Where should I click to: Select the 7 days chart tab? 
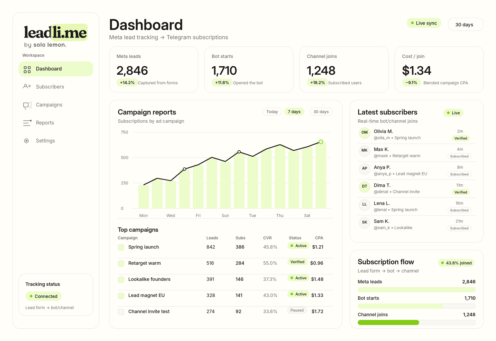click(294, 112)
